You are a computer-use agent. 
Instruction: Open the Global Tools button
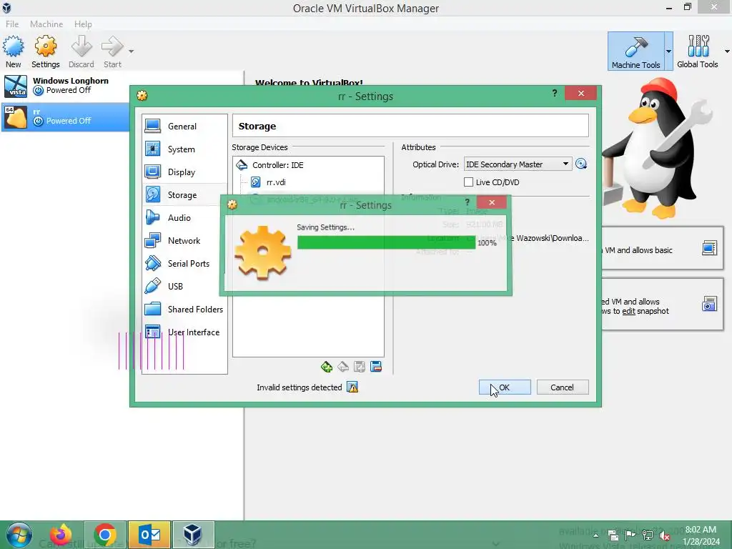[698, 51]
